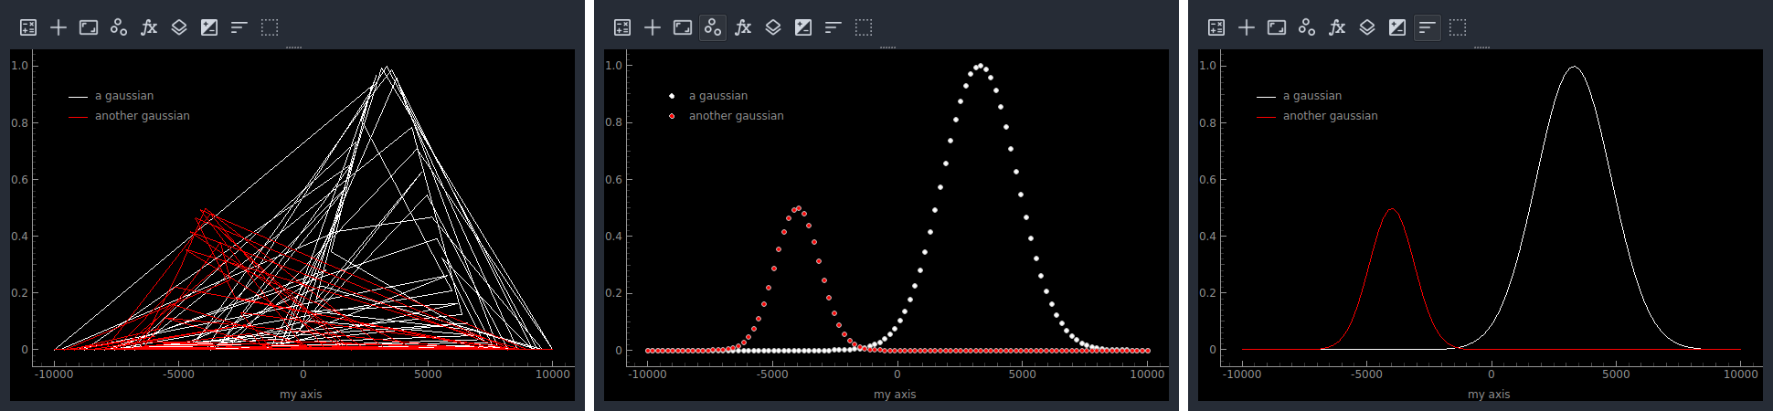
Task: Activate the dotted selection tool in the middle plot
Action: (x=864, y=27)
